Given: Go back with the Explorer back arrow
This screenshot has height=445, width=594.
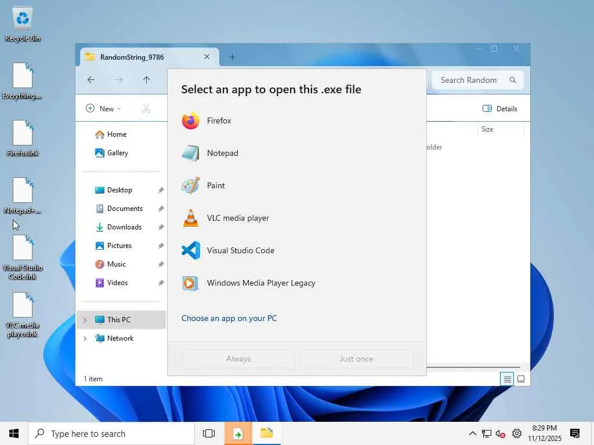Looking at the screenshot, I should 91,80.
